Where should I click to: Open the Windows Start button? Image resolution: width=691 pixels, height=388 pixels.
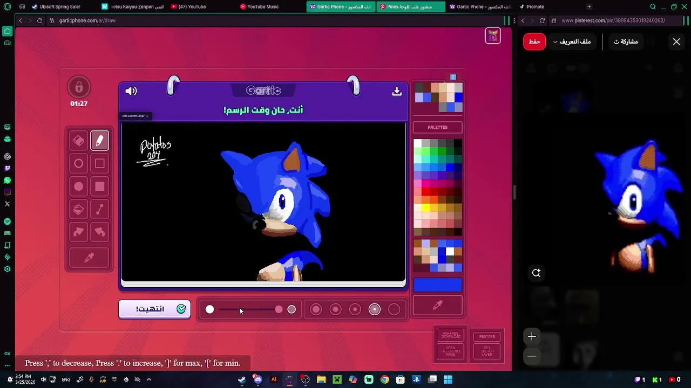pos(448,379)
